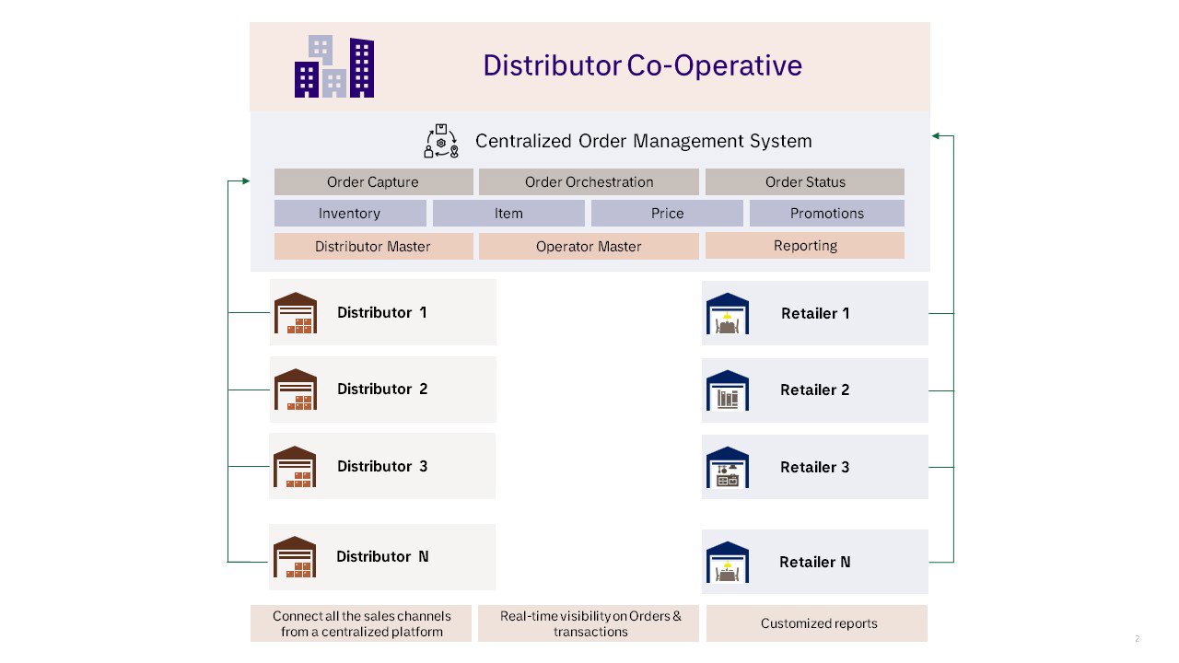
Task: Select the Retailer 2 bookshelf store icon
Action: point(727,390)
